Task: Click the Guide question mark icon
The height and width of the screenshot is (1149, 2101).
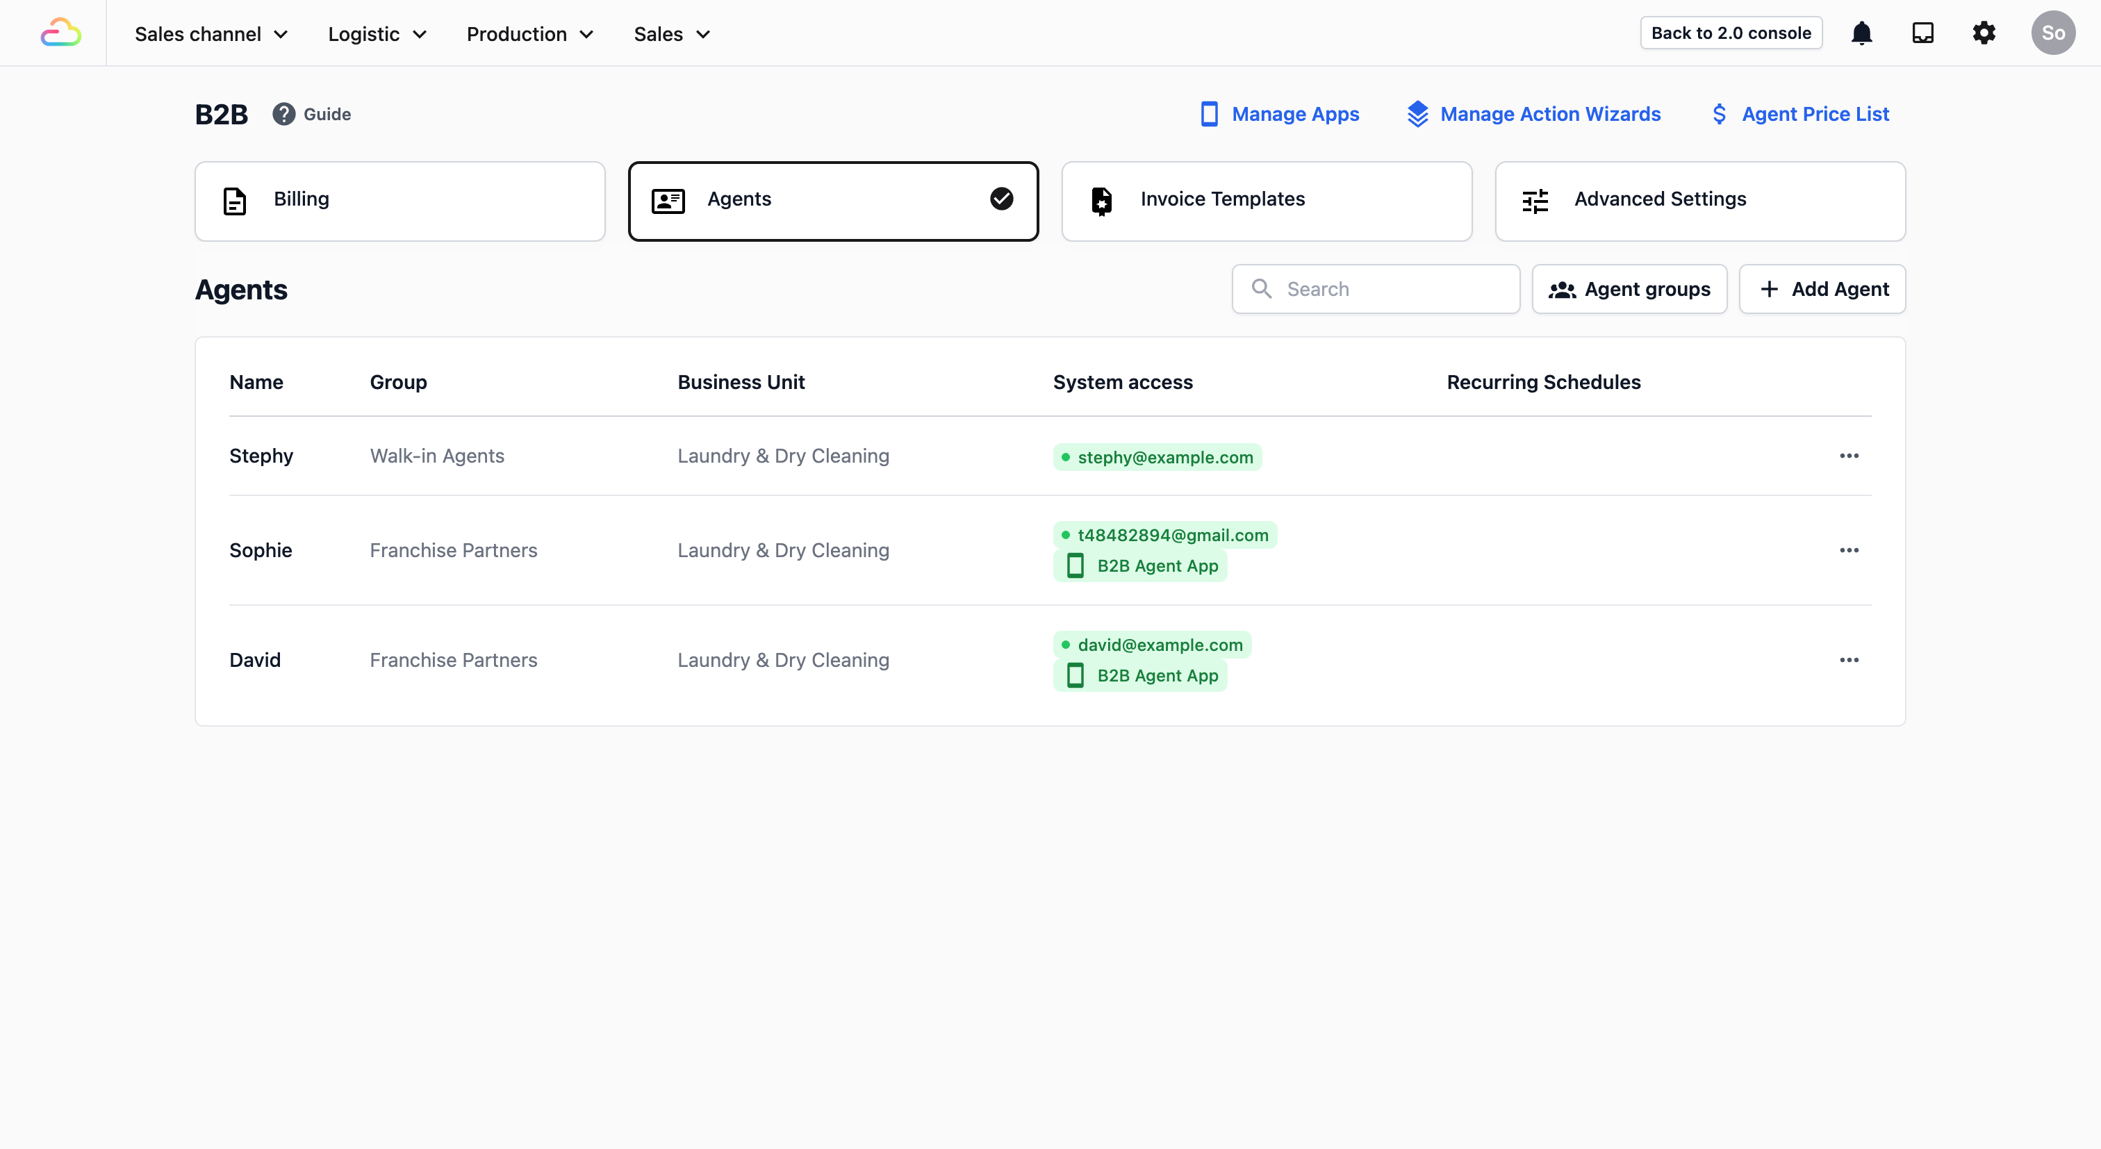Action: (283, 114)
